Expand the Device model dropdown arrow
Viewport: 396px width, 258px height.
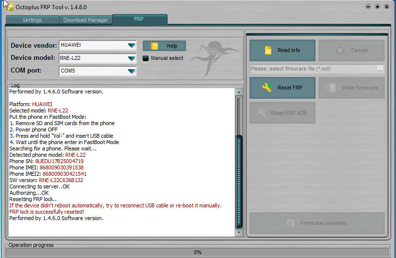click(x=132, y=58)
